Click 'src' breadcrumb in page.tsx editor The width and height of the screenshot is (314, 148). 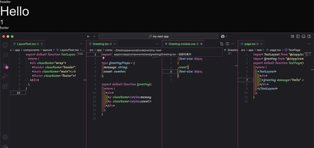[243, 50]
